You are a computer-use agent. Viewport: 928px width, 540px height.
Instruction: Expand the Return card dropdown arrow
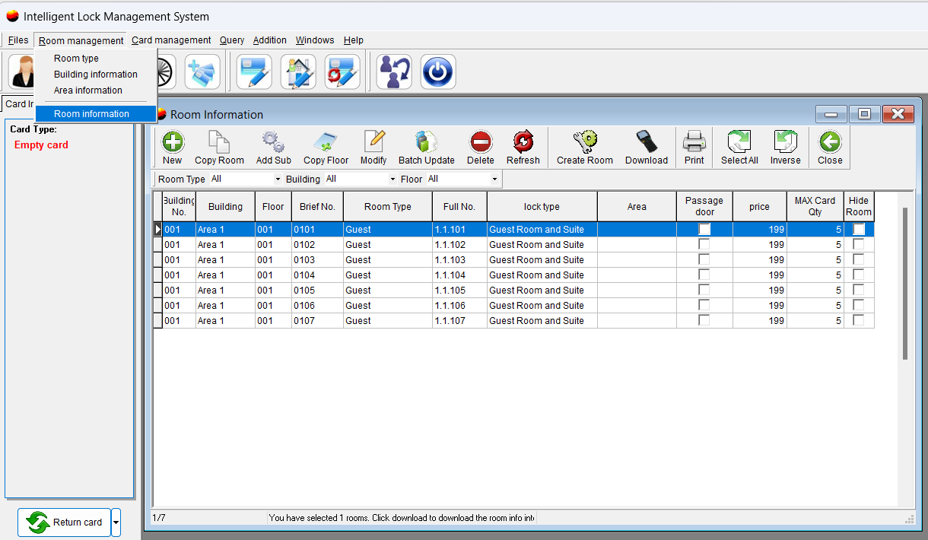116,523
